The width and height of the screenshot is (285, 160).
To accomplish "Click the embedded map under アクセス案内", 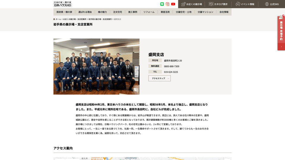I will pyautogui.click(x=142, y=159).
